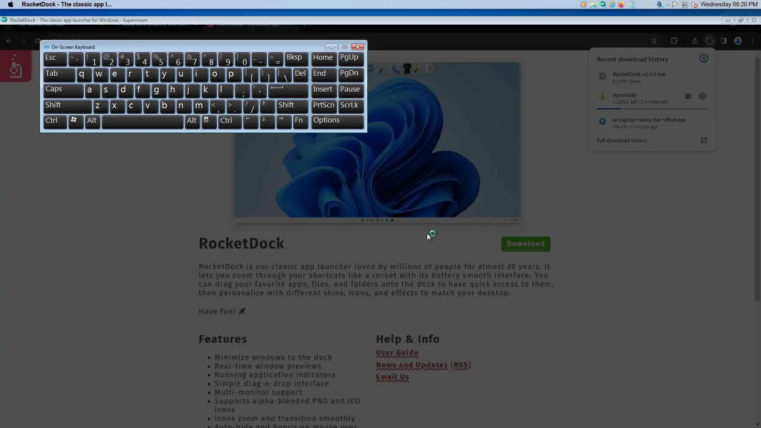Click RocketDock-v1.3.5.exe download entry
This screenshot has width=761, height=428.
[x=639, y=75]
